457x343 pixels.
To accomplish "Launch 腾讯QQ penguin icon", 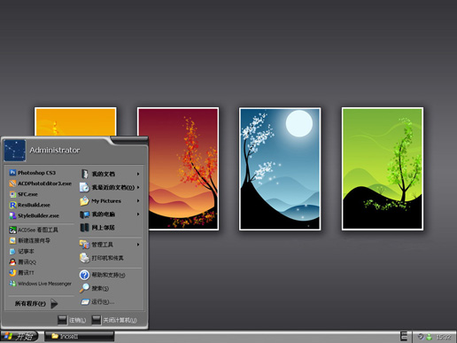I will pos(12,261).
